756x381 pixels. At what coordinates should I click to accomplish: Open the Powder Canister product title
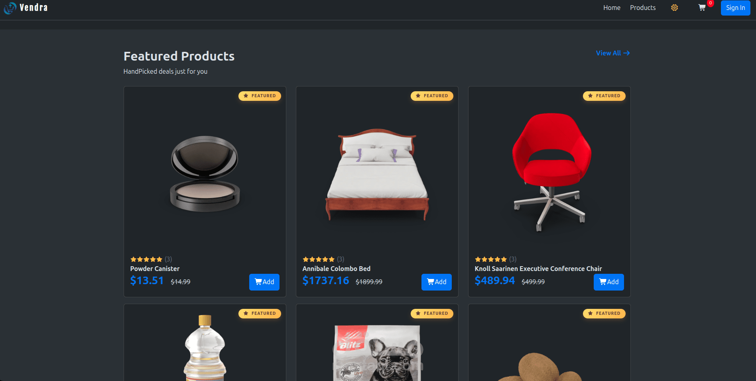[x=155, y=269]
